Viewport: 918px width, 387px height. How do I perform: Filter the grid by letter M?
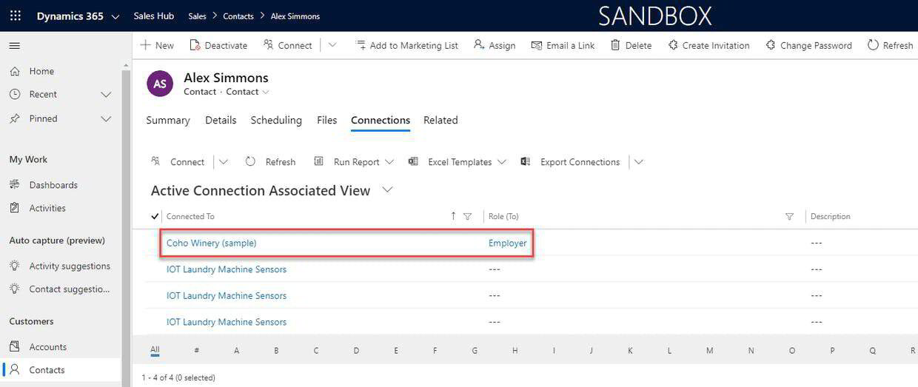tap(709, 350)
